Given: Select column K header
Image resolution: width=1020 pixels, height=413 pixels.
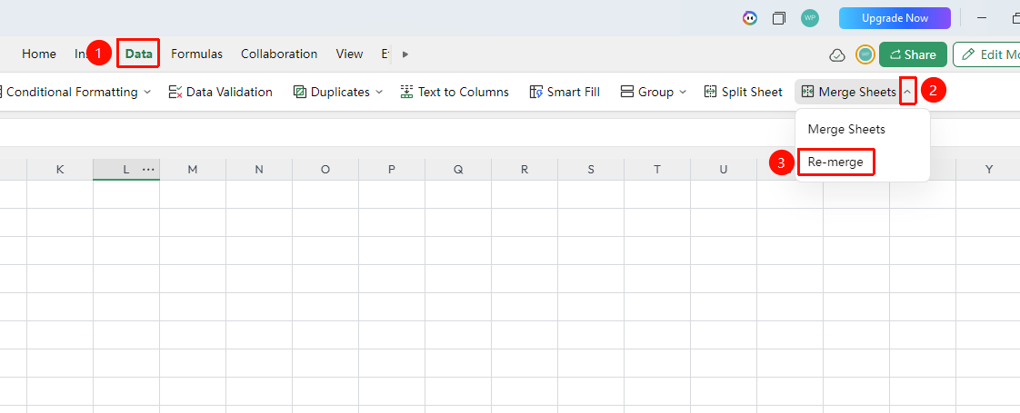Looking at the screenshot, I should (x=60, y=170).
